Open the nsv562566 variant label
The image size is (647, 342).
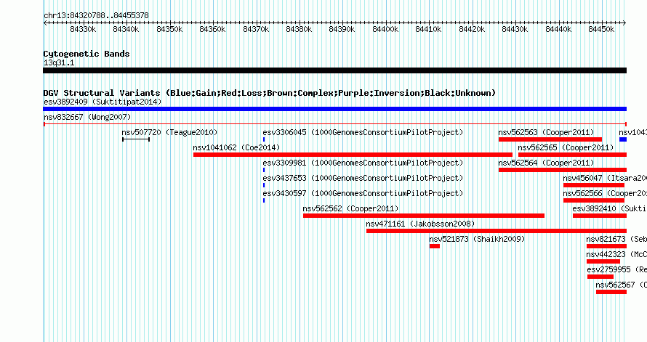point(605,193)
